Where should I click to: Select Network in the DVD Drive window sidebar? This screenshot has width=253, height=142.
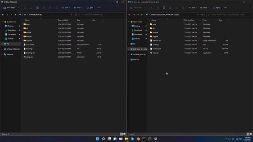(136, 60)
